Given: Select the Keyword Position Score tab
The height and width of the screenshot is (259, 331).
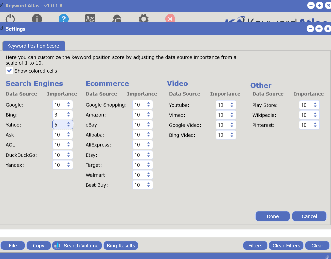Looking at the screenshot, I should (x=33, y=46).
